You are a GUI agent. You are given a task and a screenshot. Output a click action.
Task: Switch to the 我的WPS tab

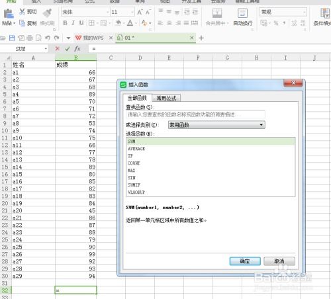pos(89,38)
